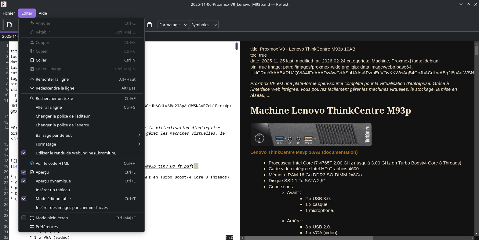
Task: Open the Fichier menu
Action: point(9,13)
